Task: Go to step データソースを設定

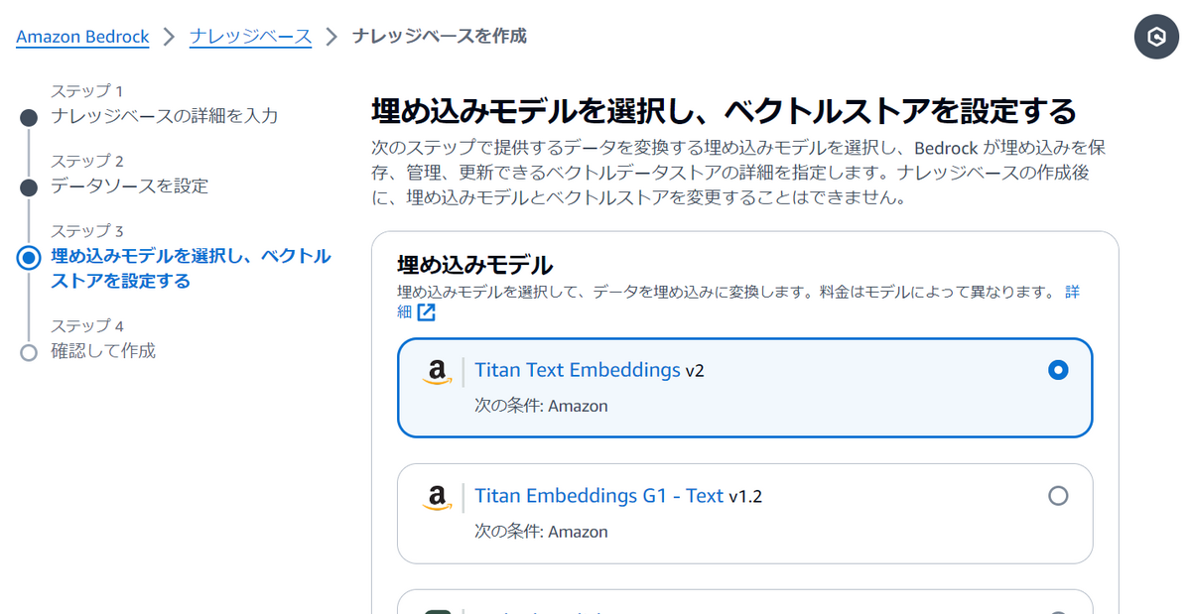Action: tap(129, 186)
